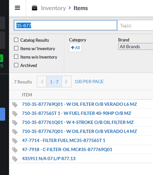153x175 pixels.
Task: Go to the next results page arrow
Action: 67,82
